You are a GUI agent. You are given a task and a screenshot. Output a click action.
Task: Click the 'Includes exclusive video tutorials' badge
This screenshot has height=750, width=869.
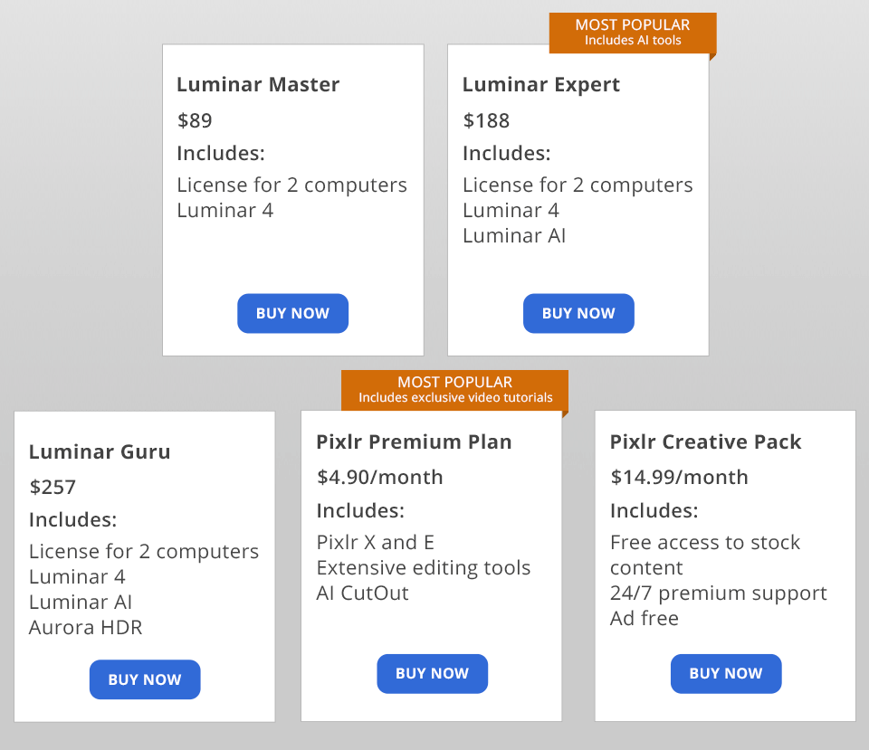454,390
